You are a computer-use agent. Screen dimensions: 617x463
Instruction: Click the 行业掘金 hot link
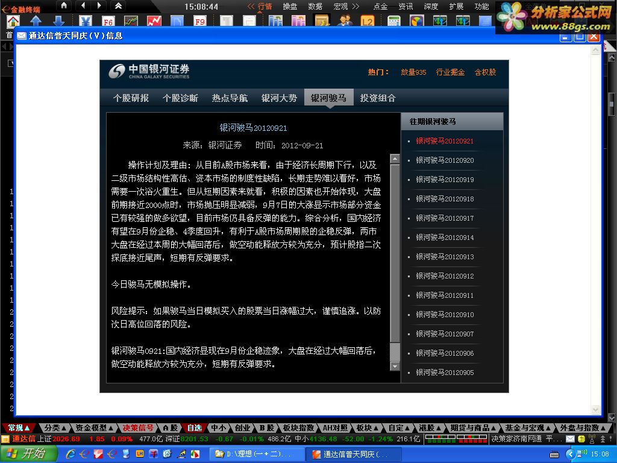click(x=450, y=72)
